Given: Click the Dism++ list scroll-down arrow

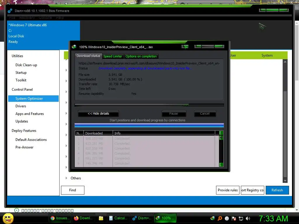Looking at the screenshot, I should coord(285,181).
